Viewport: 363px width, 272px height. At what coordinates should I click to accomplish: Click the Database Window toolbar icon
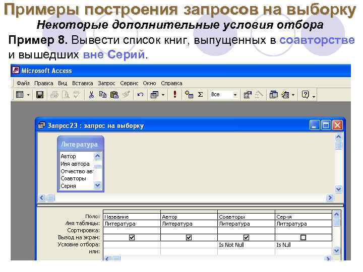pyautogui.click(x=274, y=95)
